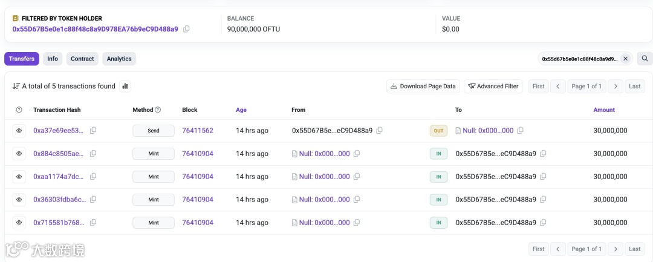Copy Null To address in Send row
This screenshot has width=653, height=262.
520,130
